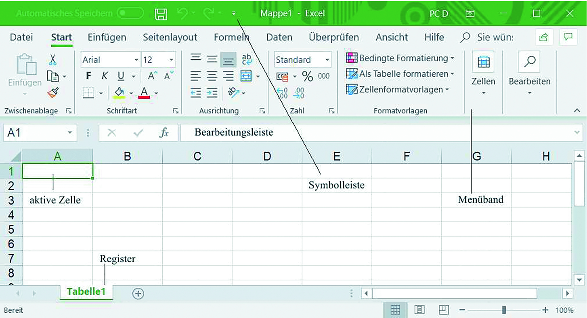Copy selection using the Copy icon

(53, 76)
